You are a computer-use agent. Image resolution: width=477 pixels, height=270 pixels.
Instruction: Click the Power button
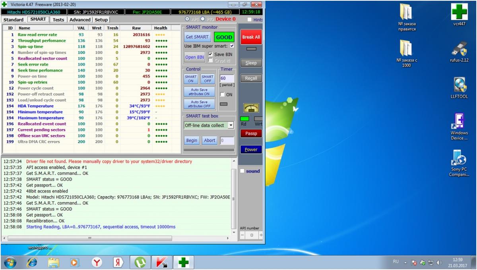[x=251, y=150]
